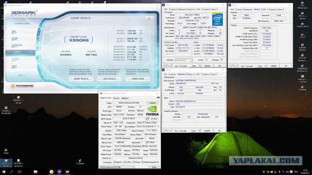Viewport: 312px width, 175px height.
Task: Click Save Results button in 3DMark
Action: point(109,79)
